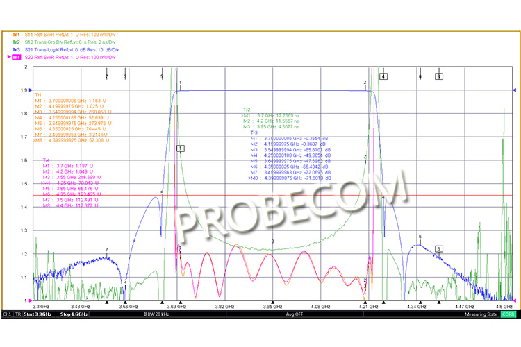Screen dimensions: 521x347
Task: Click the boxed marker 8 on blue trace
Action: click(438, 248)
